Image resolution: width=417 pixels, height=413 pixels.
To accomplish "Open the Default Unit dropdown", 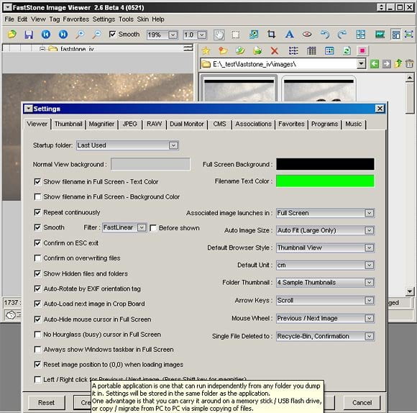I will 325,265.
